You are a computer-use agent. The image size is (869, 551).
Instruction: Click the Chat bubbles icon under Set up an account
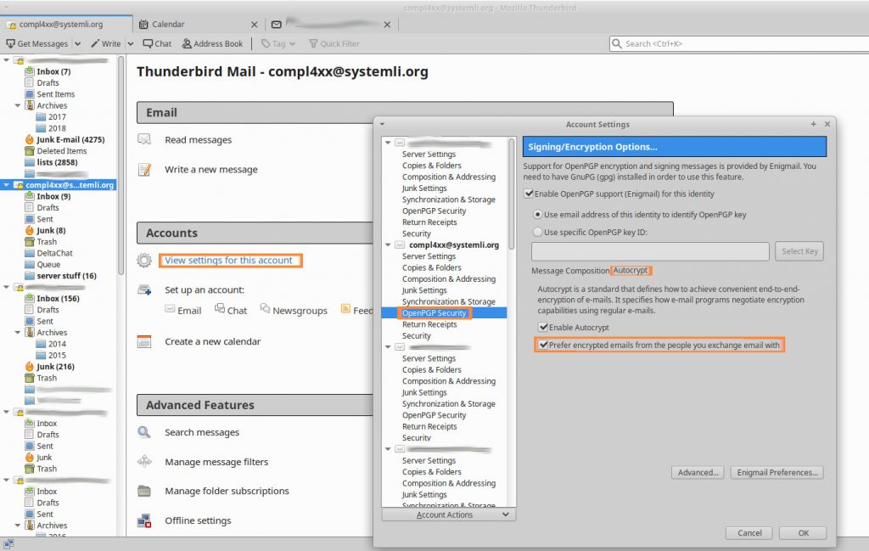220,308
